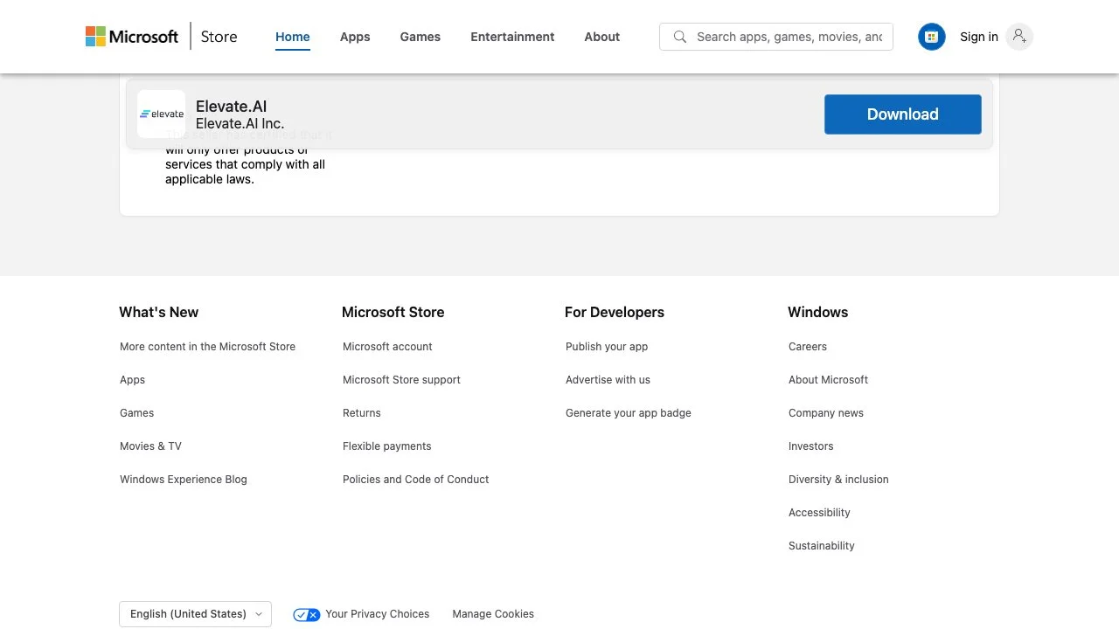Image resolution: width=1119 pixels, height=629 pixels.
Task: Go to the Home tab
Action: [293, 37]
